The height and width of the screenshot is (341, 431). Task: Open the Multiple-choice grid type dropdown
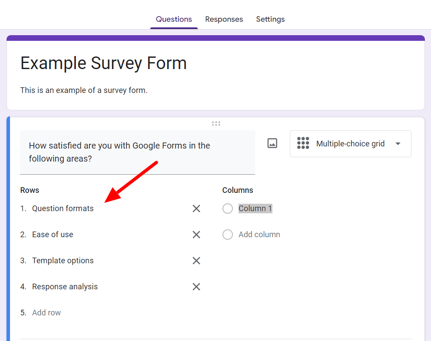click(350, 144)
